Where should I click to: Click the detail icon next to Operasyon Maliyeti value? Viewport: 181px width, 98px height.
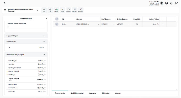click(x=45, y=68)
